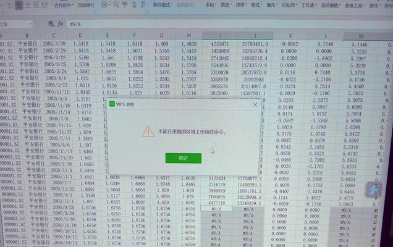Image resolution: width=393 pixels, height=247 pixels.
Task: Click the cell containing 0.1134
Action: point(281,198)
